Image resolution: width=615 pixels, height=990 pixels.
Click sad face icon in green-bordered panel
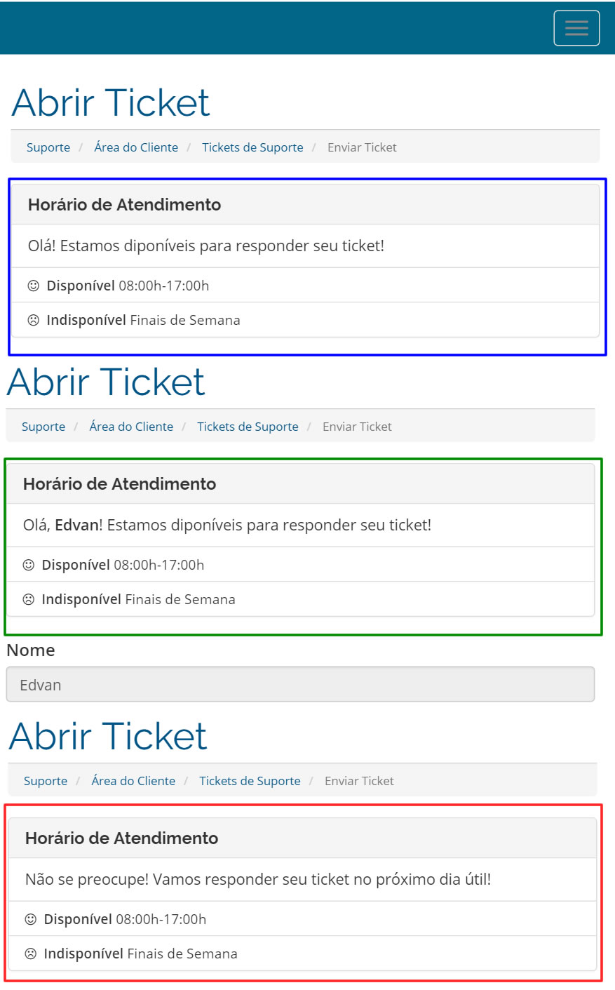(x=29, y=599)
